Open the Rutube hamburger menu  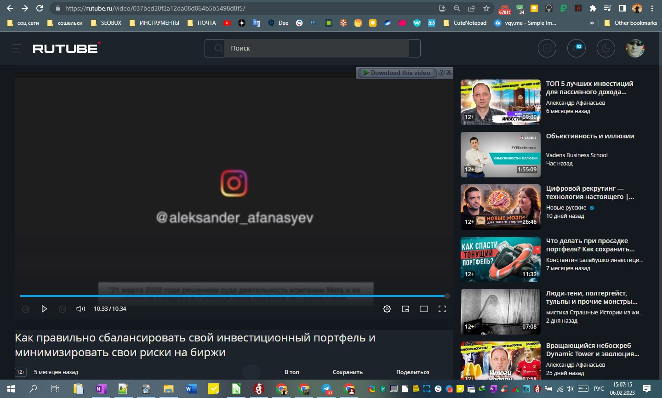(17, 48)
